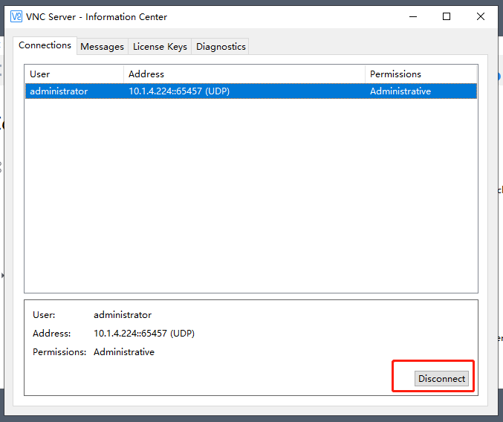Click the 10.1.4.224::65457 (UDP) address cell in list

pos(179,91)
